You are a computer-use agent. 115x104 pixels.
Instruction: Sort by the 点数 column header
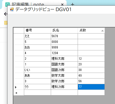(91, 30)
